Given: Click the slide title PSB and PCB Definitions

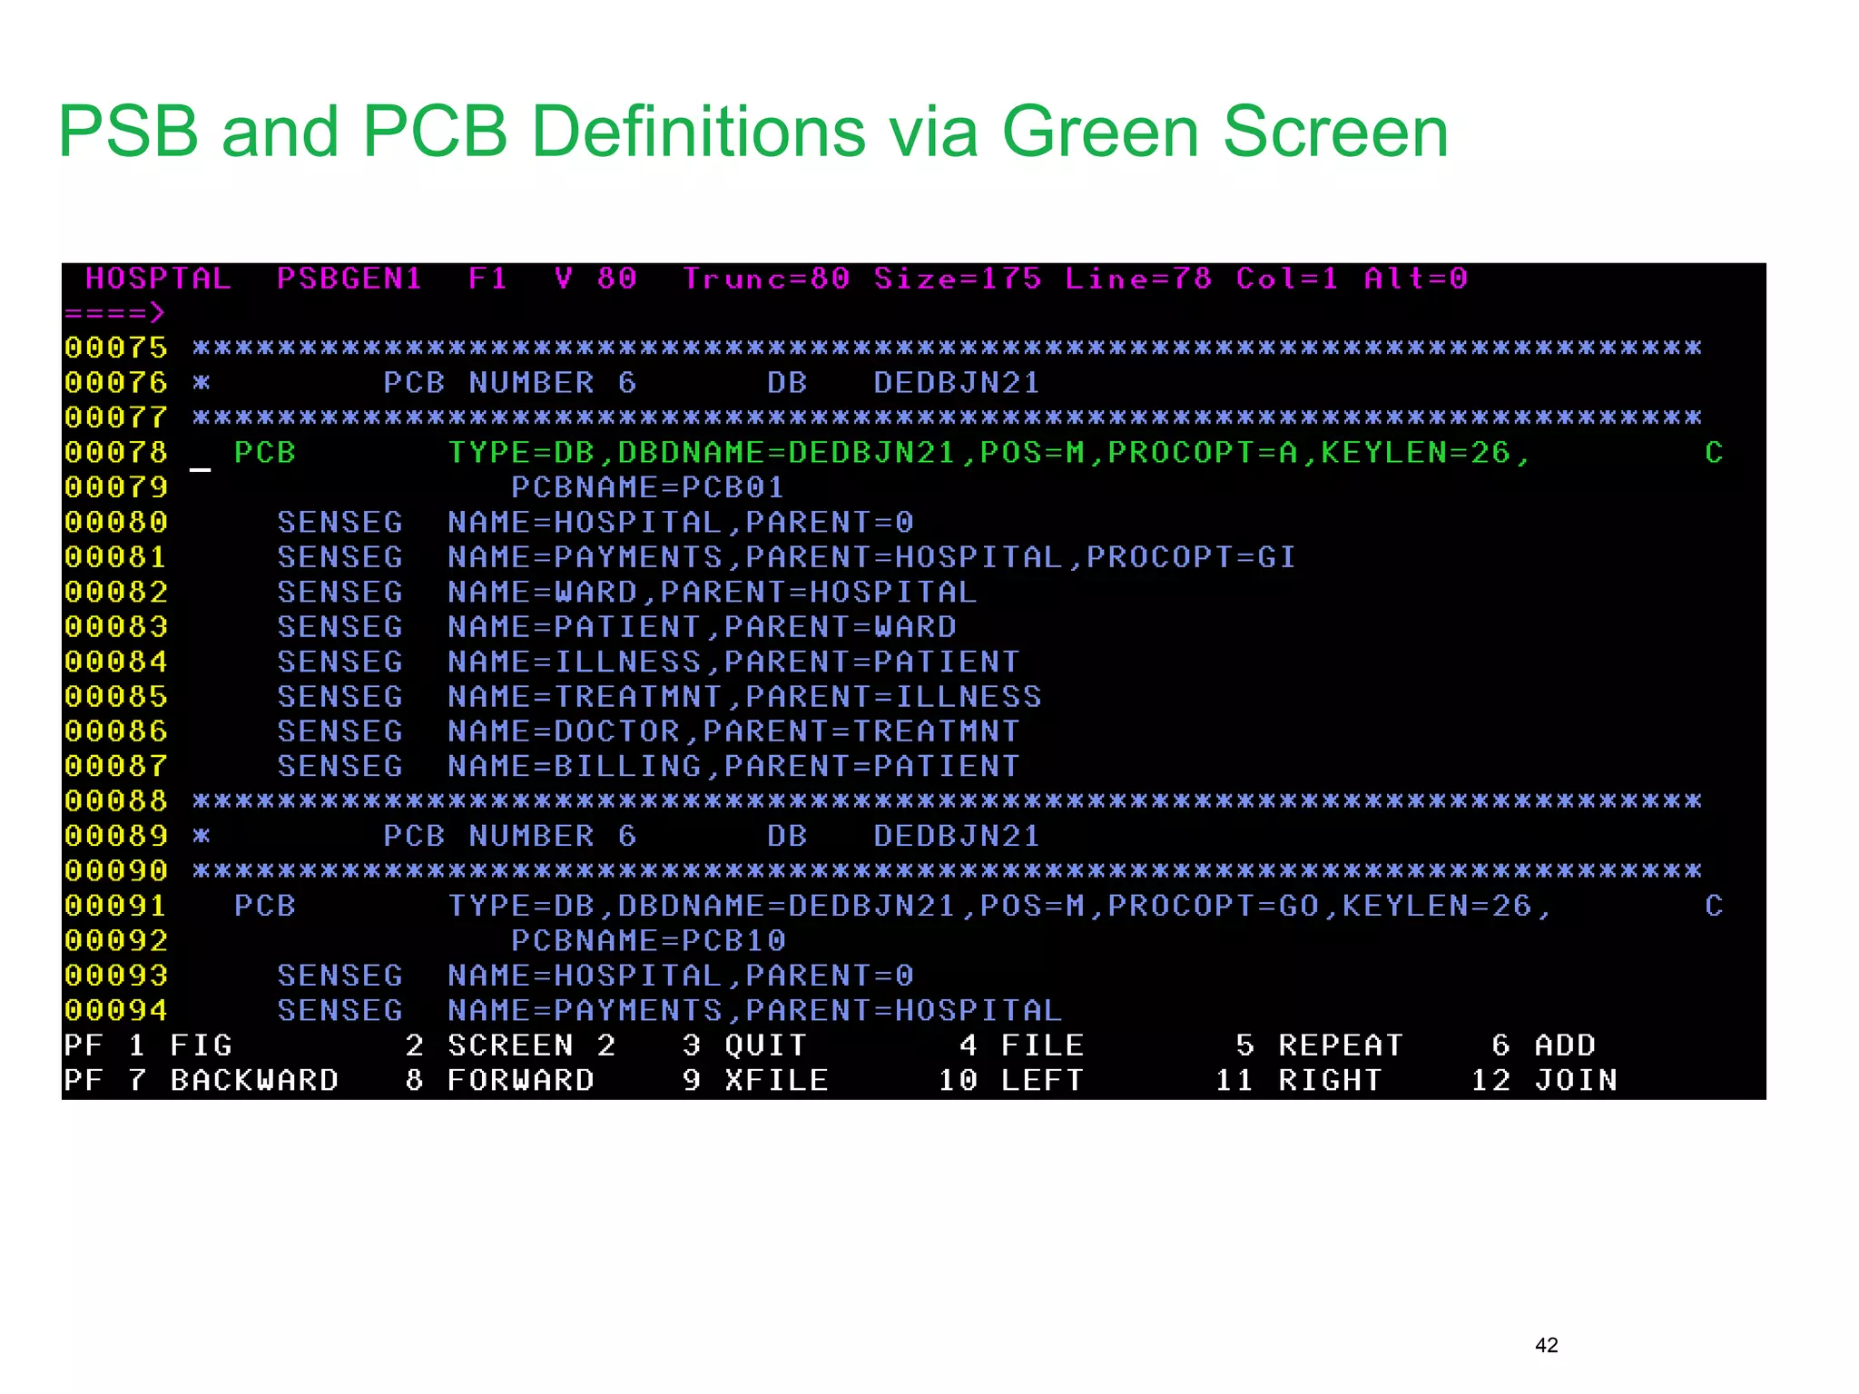Looking at the screenshot, I should [x=752, y=133].
